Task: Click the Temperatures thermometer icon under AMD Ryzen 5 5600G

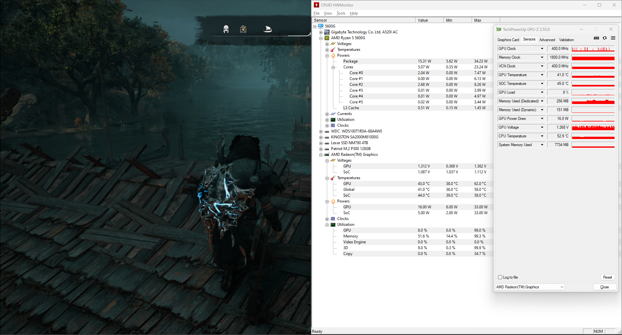Action: click(333, 50)
